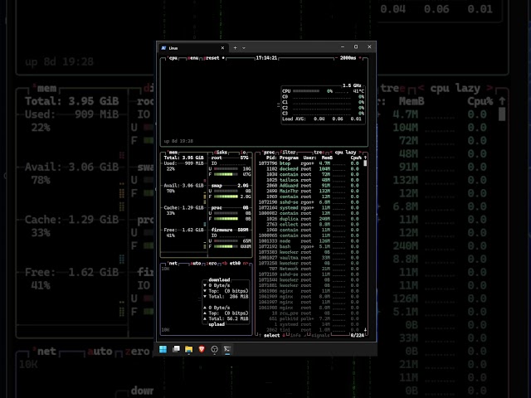Select the Network process row
The image size is (531, 398).
pos(309,269)
